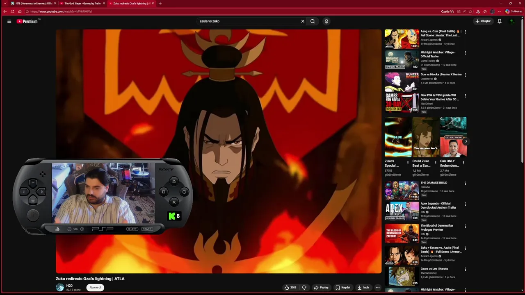Go back in the browser
The image size is (525, 295).
coord(5,11)
